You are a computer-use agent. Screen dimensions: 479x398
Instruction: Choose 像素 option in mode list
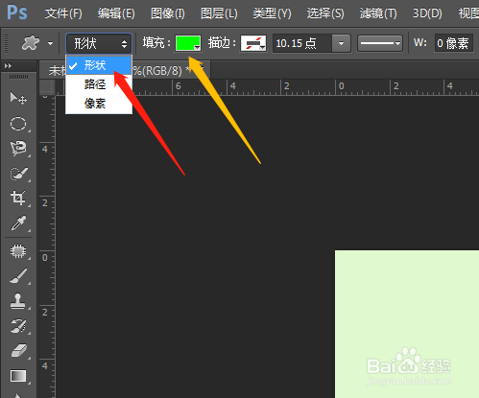pyautogui.click(x=99, y=104)
